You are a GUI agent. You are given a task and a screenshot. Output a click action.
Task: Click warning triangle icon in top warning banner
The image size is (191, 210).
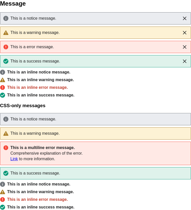click(6, 33)
